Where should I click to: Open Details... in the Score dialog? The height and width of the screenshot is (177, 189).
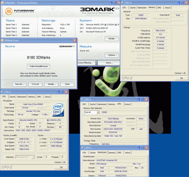[x=51, y=84]
